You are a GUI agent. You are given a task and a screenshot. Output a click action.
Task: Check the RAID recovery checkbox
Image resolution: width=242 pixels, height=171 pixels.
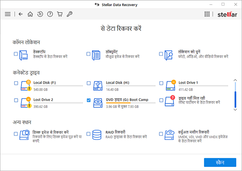coord(88,134)
